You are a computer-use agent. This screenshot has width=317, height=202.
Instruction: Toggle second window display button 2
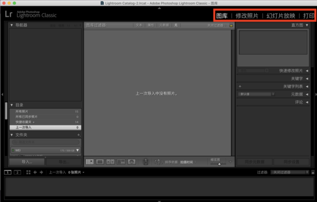pyautogui.click(x=17, y=172)
